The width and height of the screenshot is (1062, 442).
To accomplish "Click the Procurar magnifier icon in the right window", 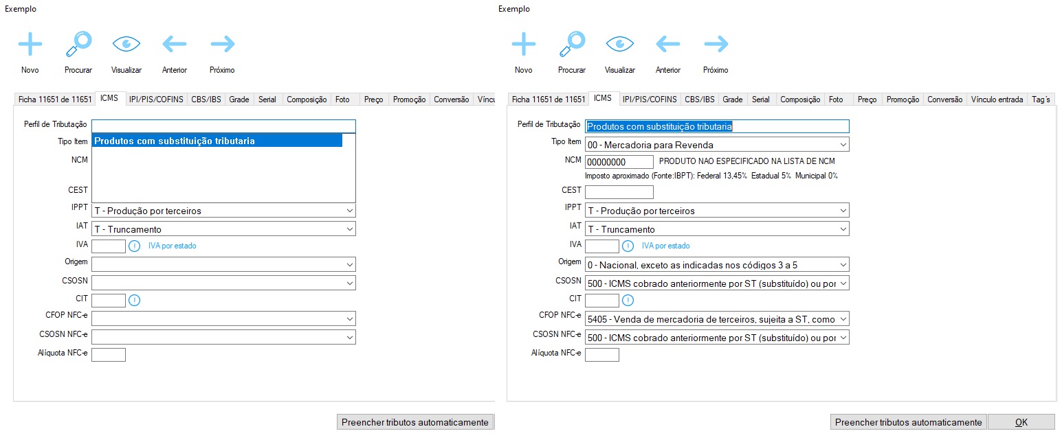I will pos(572,45).
